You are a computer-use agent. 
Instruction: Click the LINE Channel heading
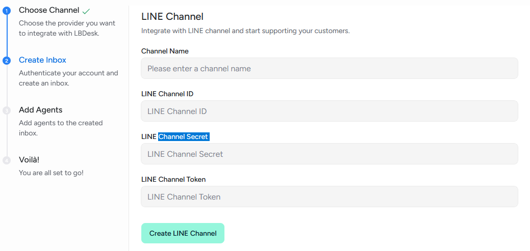pos(172,16)
